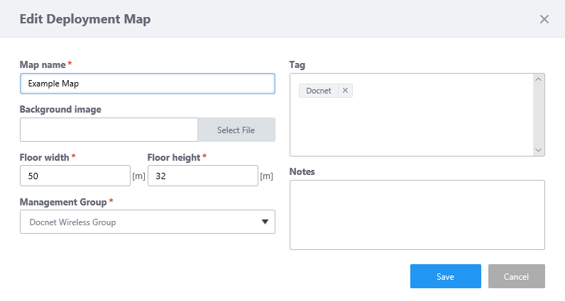The image size is (565, 301).
Task: Click the Floor height field showing 32
Action: point(202,176)
